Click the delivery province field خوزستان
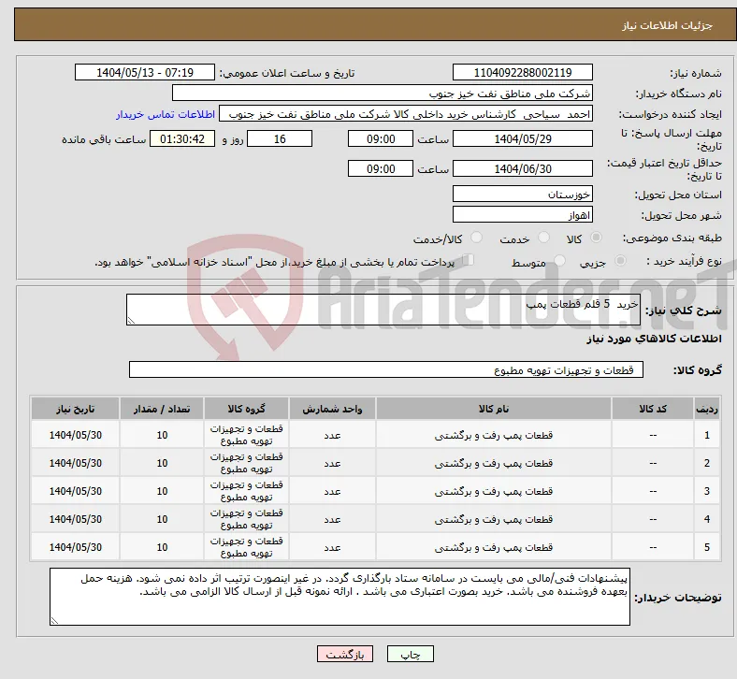The width and height of the screenshot is (737, 679). coord(522,194)
